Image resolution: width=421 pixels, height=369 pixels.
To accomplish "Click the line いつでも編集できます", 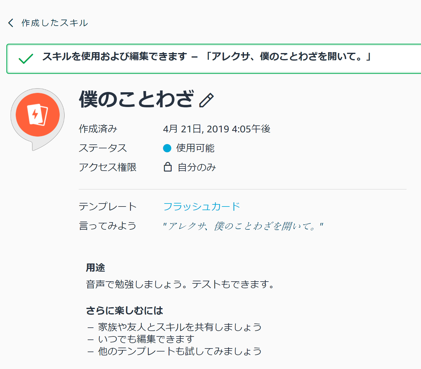I will click(x=146, y=339).
